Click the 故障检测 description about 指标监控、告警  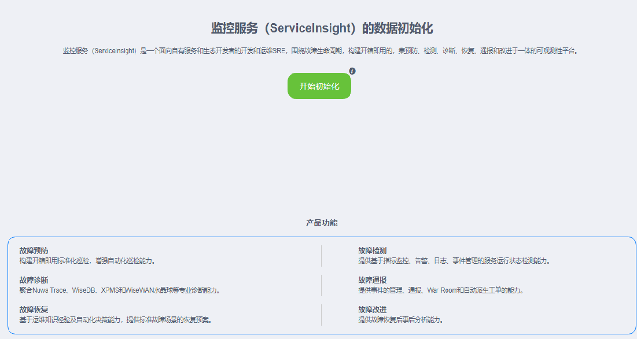pos(454,260)
